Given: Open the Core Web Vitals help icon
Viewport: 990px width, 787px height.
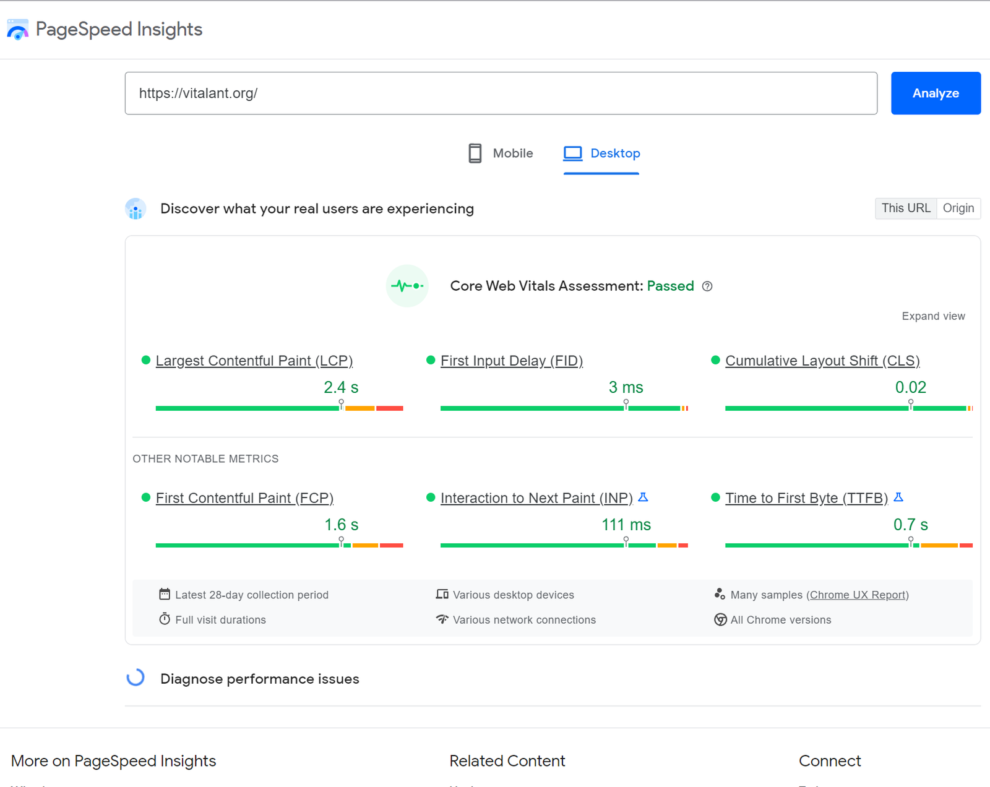Looking at the screenshot, I should (x=707, y=286).
